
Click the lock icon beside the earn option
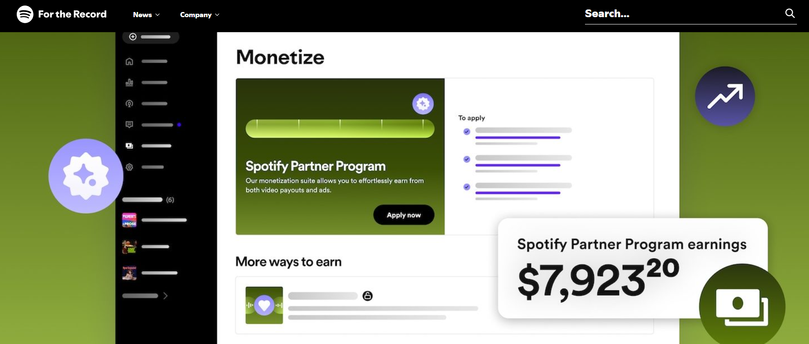click(x=367, y=296)
